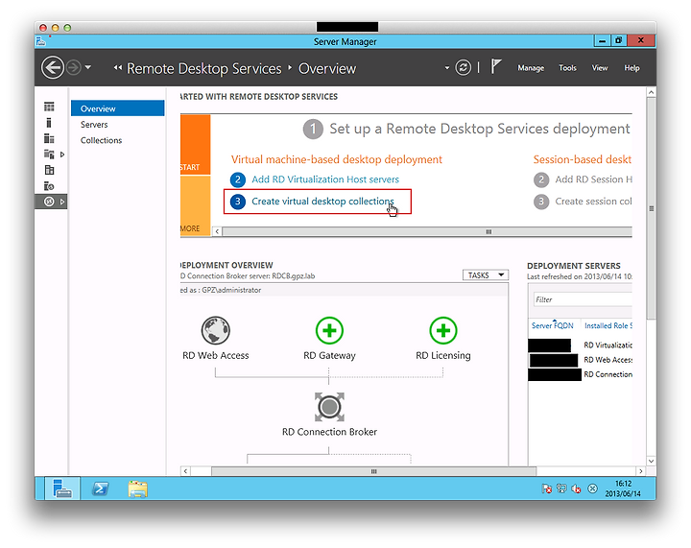
Task: Open File Explorer from the taskbar
Action: pos(137,488)
